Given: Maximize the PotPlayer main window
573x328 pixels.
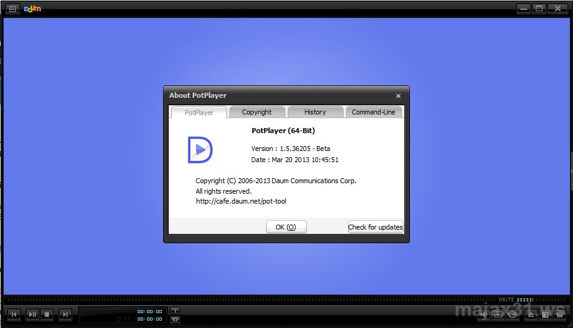Looking at the screenshot, I should [540, 9].
